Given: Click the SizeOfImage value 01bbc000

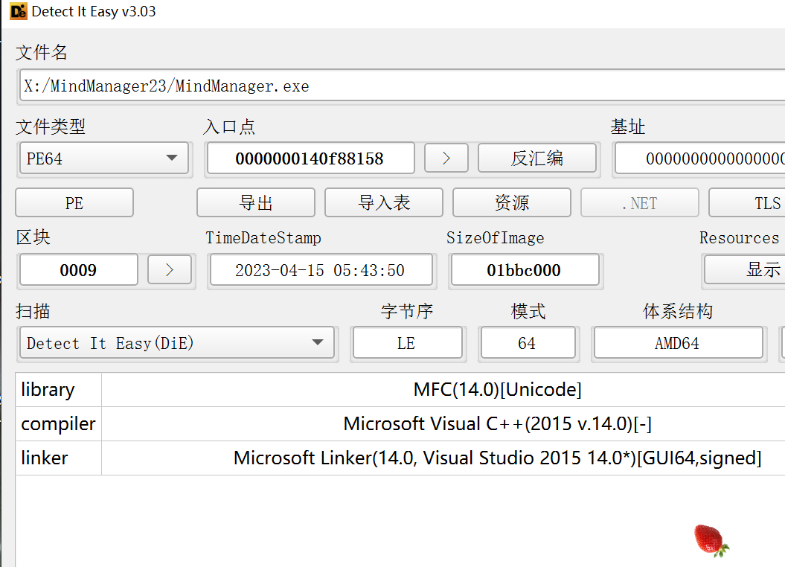Looking at the screenshot, I should pyautogui.click(x=525, y=270).
